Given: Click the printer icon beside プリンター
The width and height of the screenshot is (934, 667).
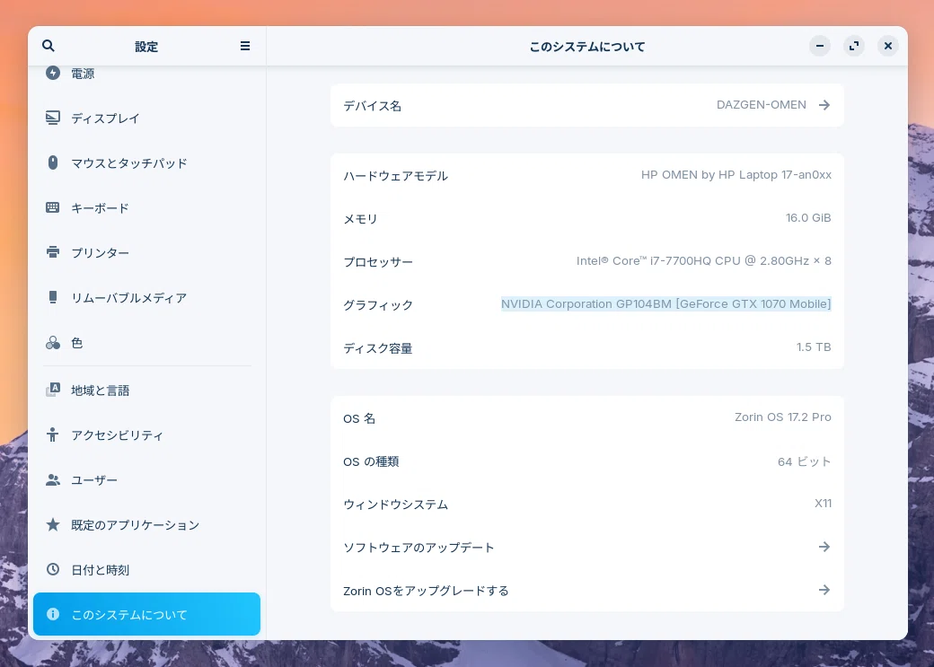Looking at the screenshot, I should [53, 252].
